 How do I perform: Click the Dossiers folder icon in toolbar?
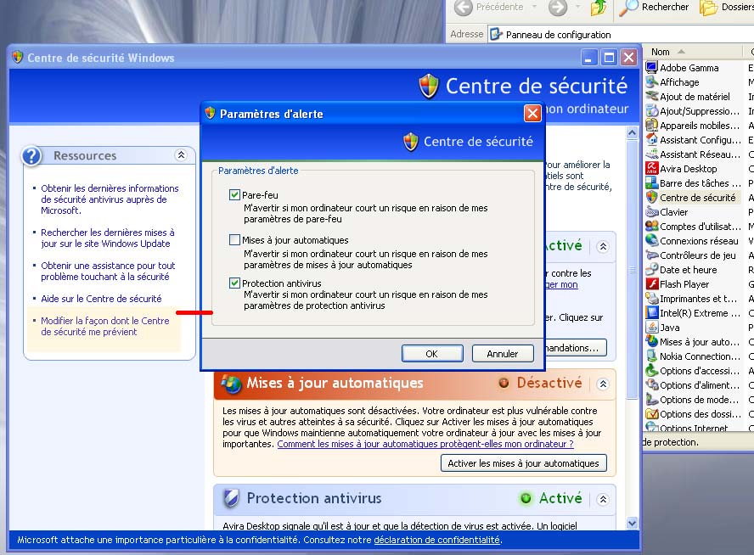tap(708, 8)
